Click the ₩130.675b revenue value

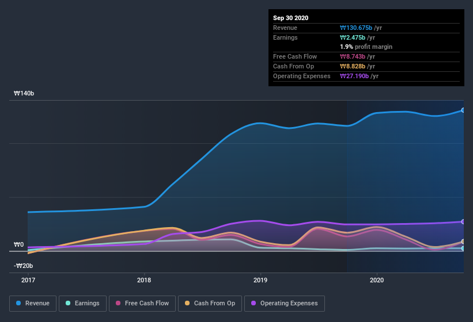[356, 28]
